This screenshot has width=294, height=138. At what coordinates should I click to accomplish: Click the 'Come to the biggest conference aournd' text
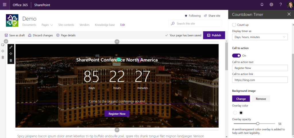tap(117, 101)
